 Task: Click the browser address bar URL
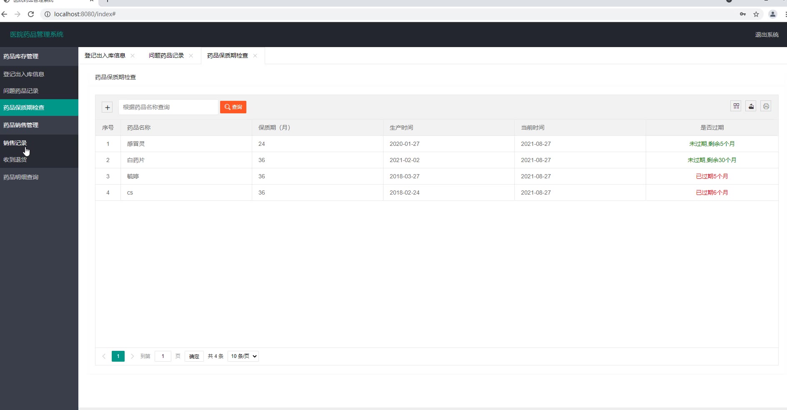tap(85, 14)
